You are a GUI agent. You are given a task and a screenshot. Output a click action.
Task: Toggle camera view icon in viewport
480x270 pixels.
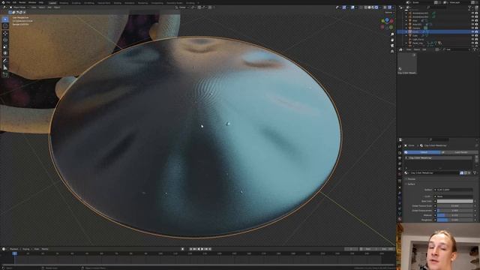tap(392, 46)
